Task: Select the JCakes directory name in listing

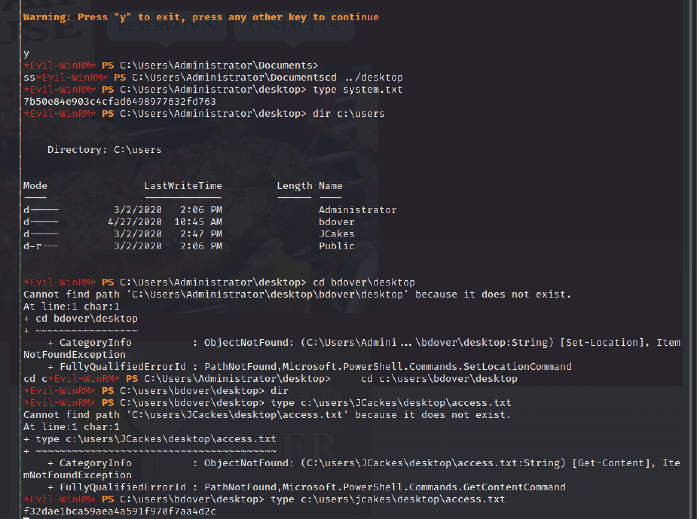Action: click(336, 234)
